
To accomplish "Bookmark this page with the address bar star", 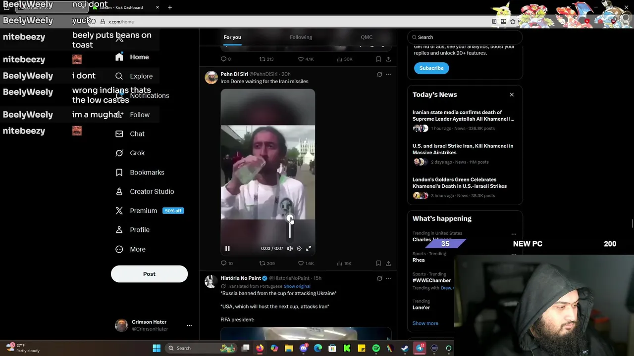I will pos(513,21).
